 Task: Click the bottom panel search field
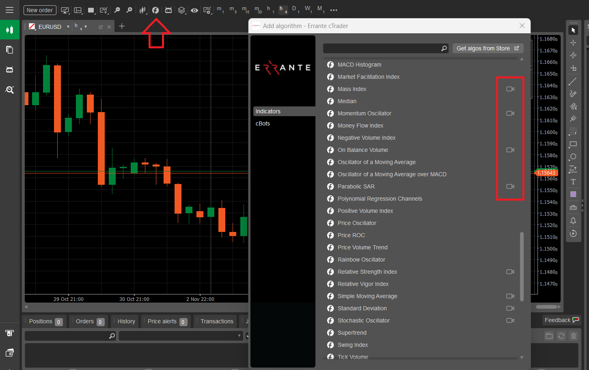[70, 336]
